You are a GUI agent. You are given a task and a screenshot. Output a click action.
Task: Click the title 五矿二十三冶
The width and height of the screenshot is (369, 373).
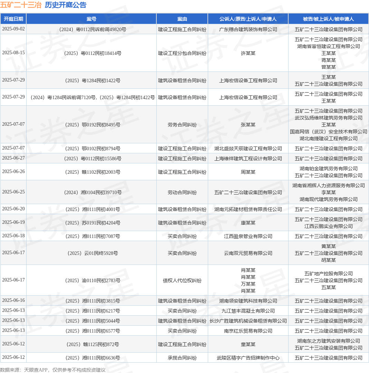click(21, 5)
